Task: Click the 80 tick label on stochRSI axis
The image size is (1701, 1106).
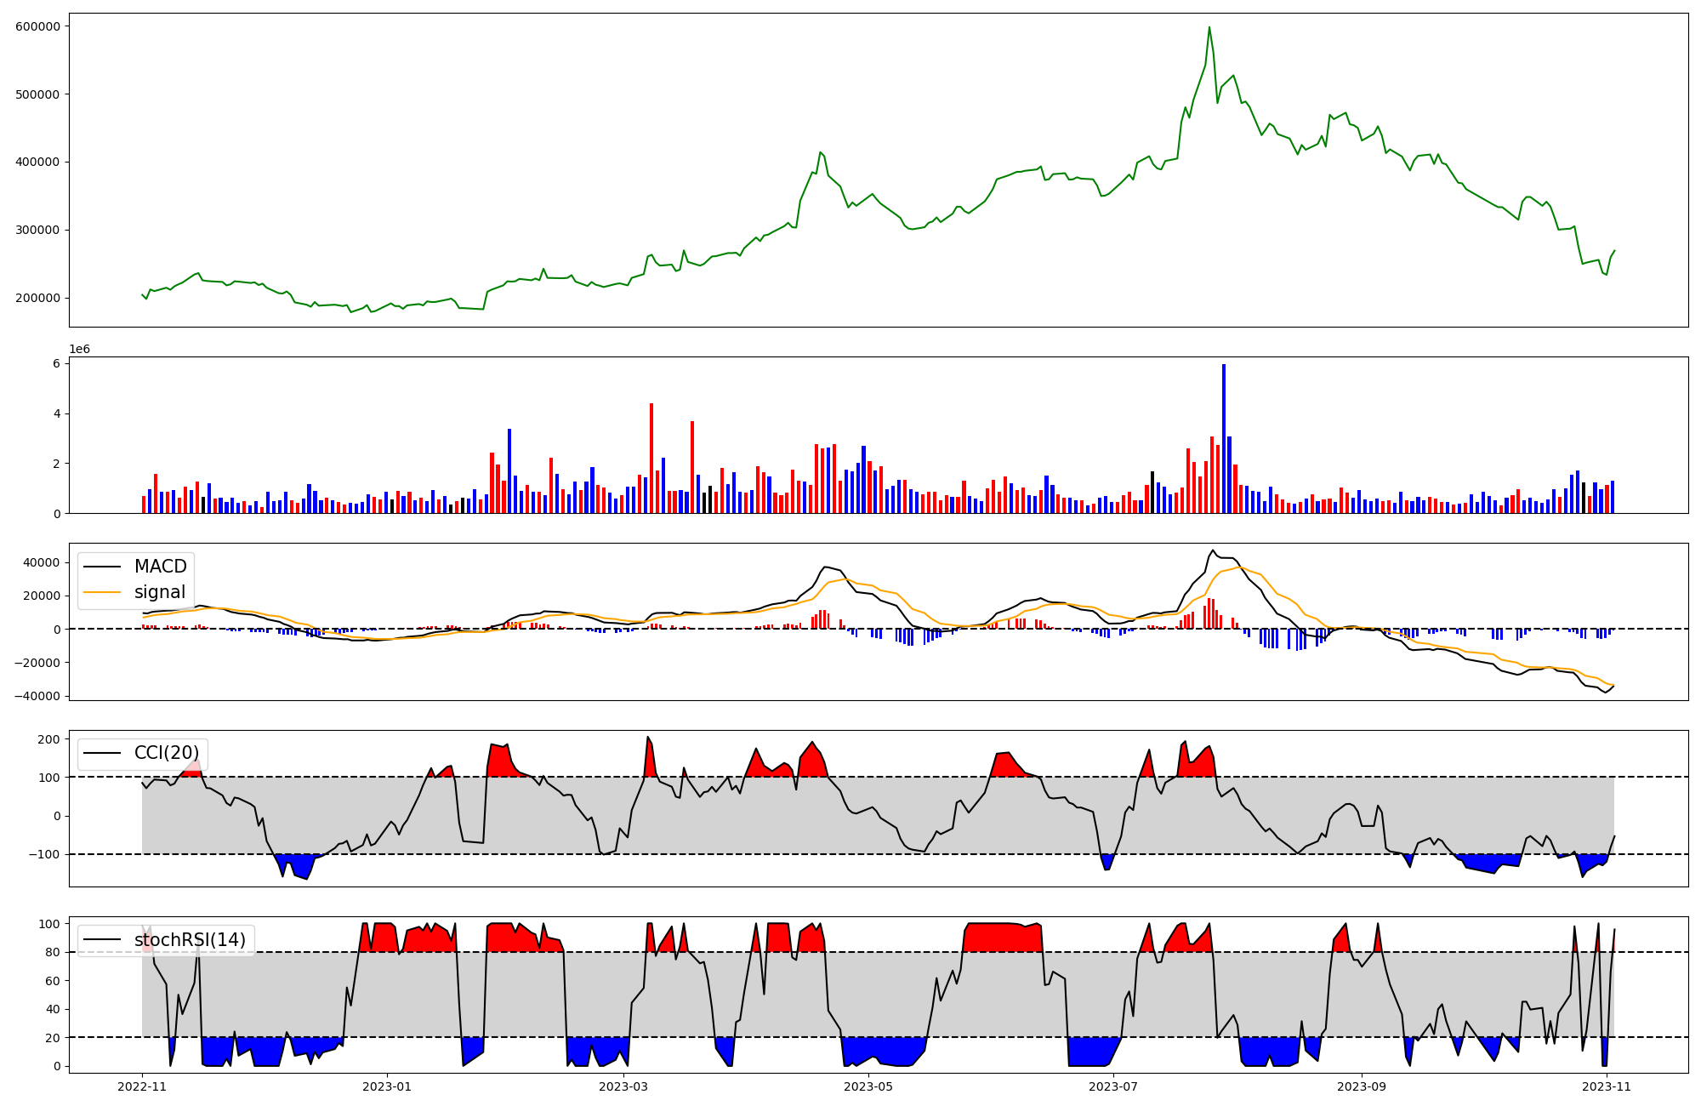Action: point(53,953)
